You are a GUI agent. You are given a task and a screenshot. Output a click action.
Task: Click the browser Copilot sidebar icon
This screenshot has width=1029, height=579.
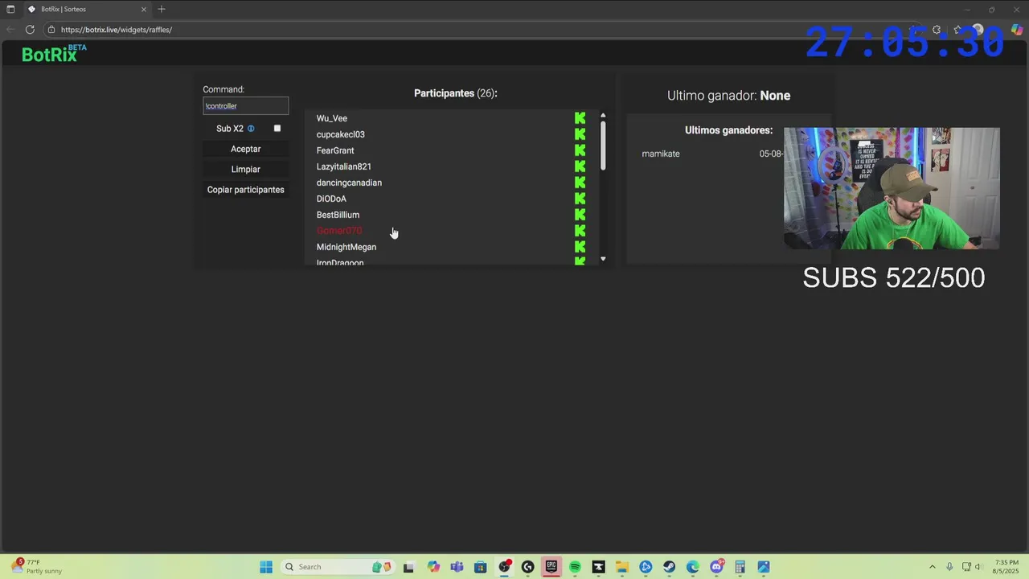[1017, 30]
